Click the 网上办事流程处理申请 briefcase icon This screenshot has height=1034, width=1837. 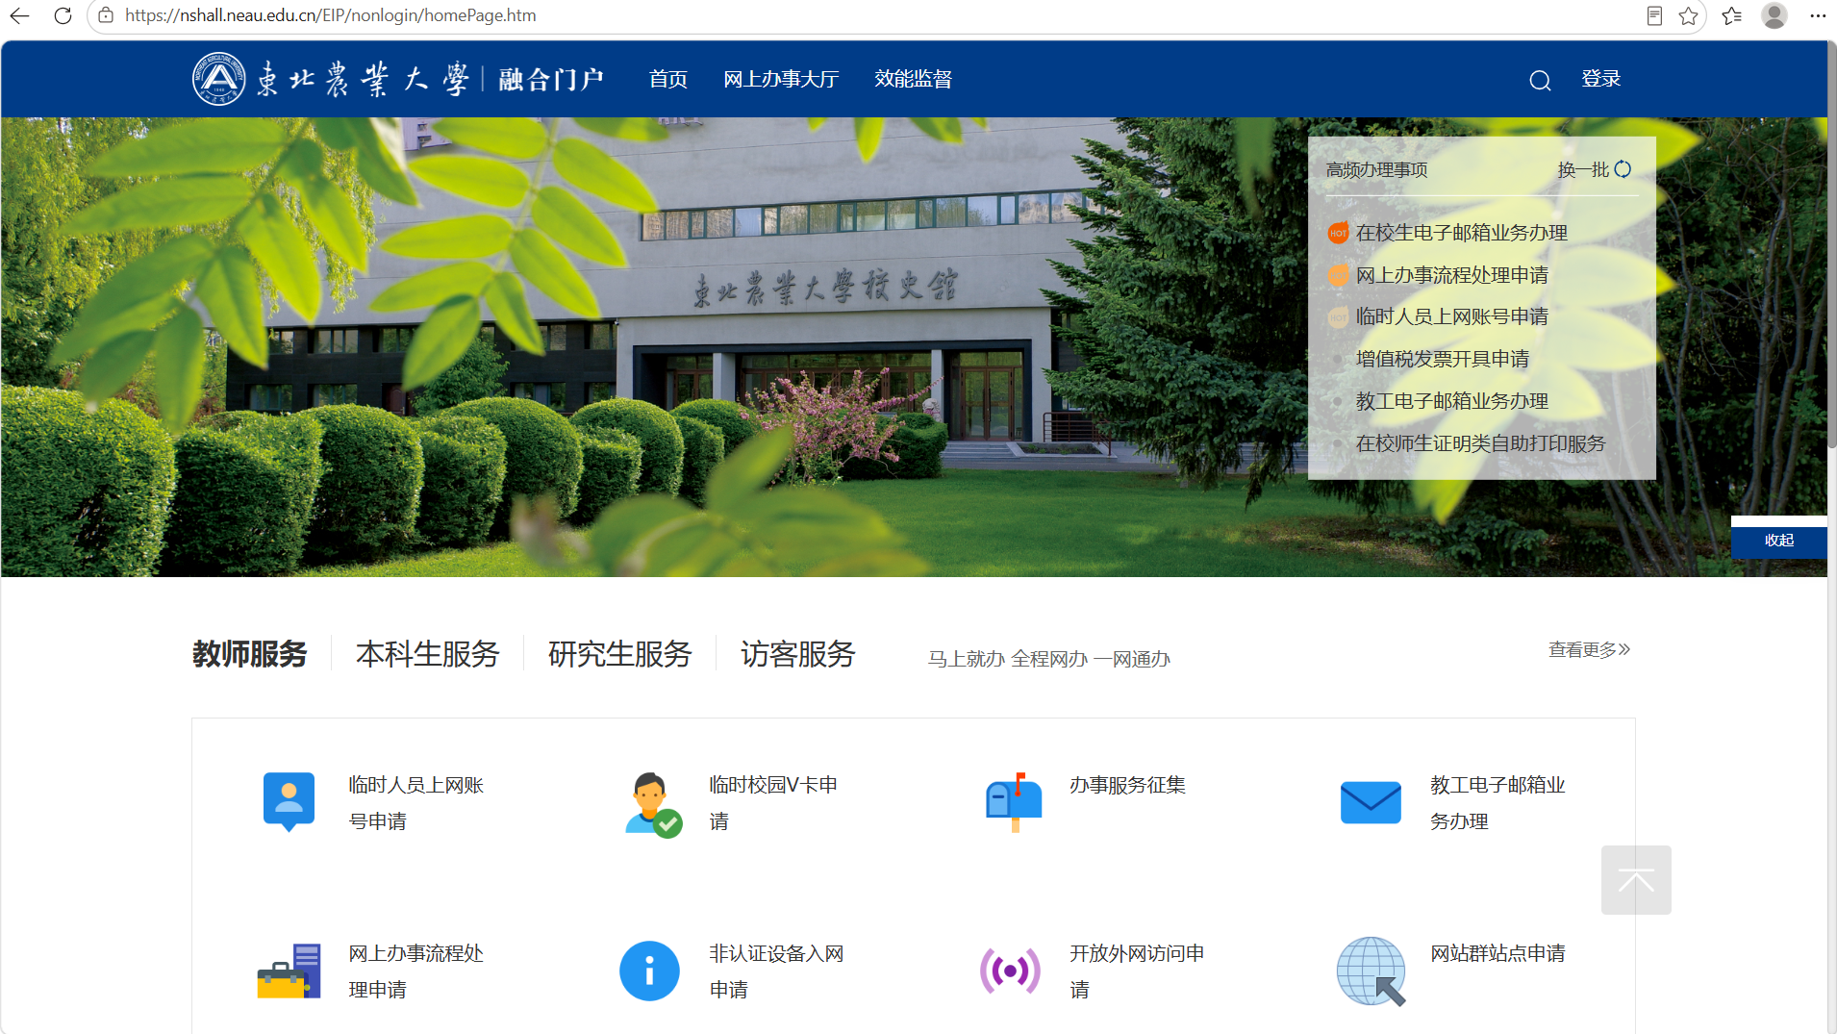[x=289, y=971]
